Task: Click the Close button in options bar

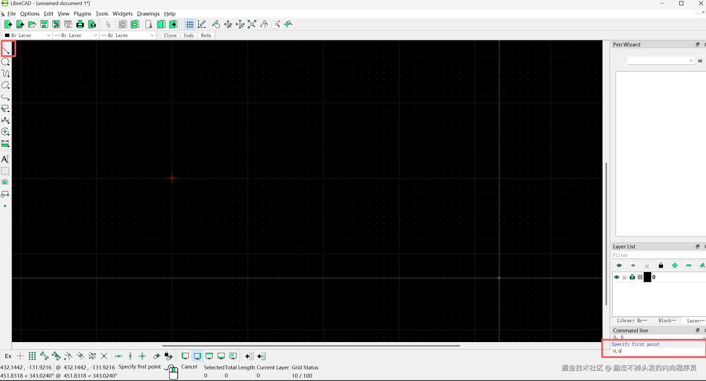Action: tap(170, 35)
